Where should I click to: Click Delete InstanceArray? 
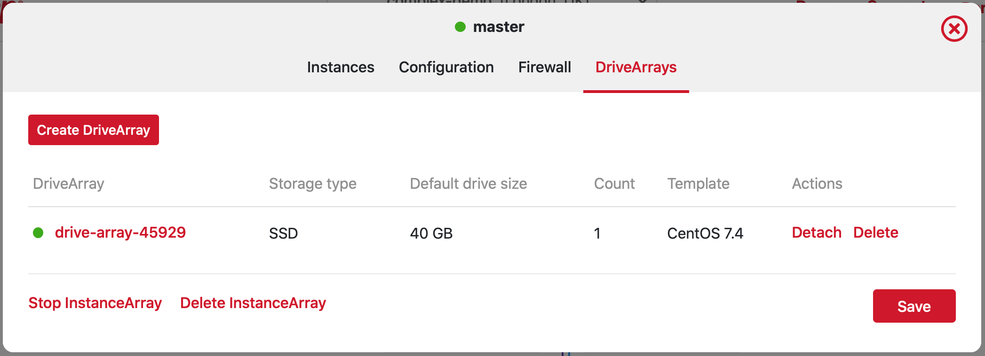coord(253,303)
